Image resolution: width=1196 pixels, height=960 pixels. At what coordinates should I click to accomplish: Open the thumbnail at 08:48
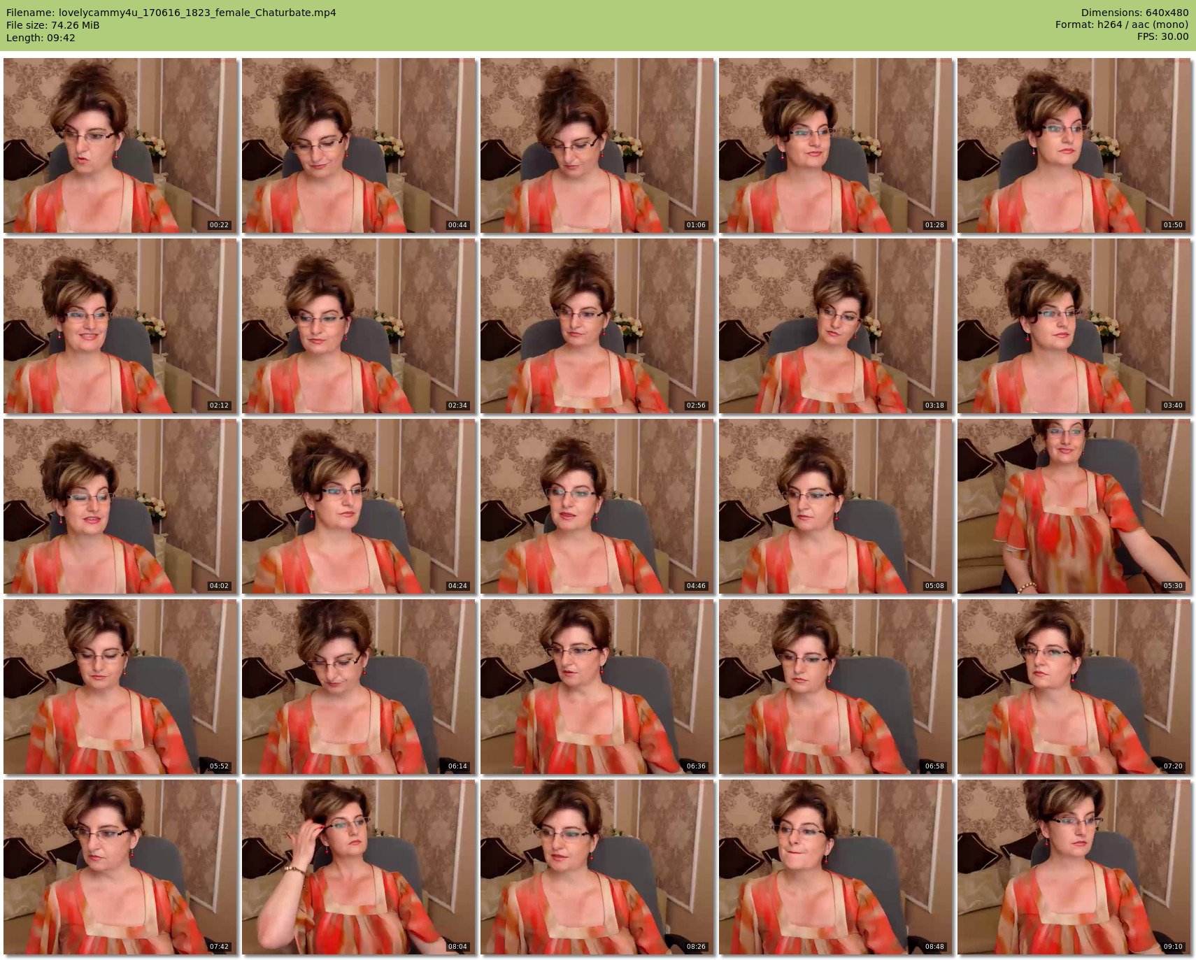tap(836, 867)
